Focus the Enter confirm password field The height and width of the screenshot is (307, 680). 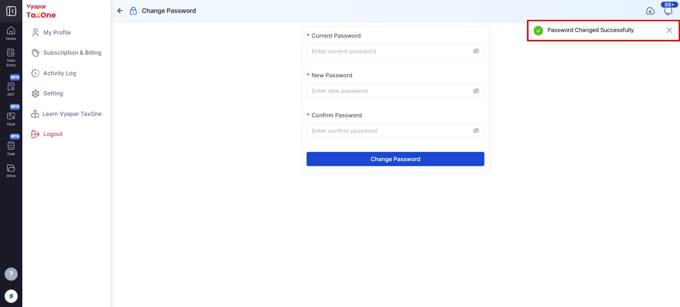pos(395,131)
